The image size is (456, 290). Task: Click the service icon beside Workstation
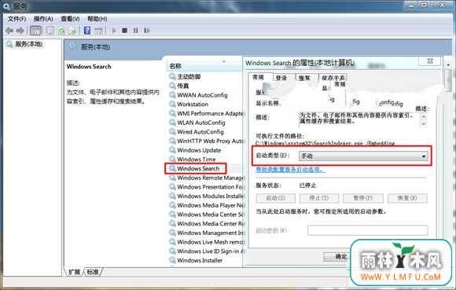click(172, 104)
